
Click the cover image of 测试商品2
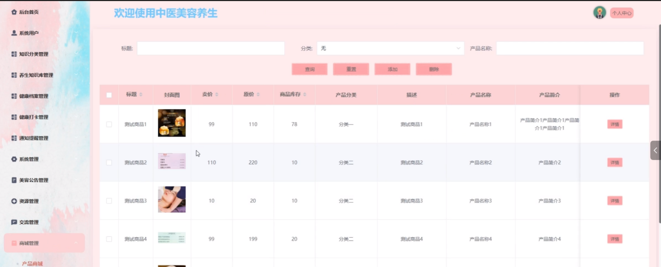(172, 161)
